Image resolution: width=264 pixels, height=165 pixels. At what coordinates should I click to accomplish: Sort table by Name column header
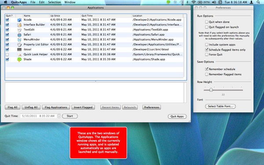tap(36, 16)
